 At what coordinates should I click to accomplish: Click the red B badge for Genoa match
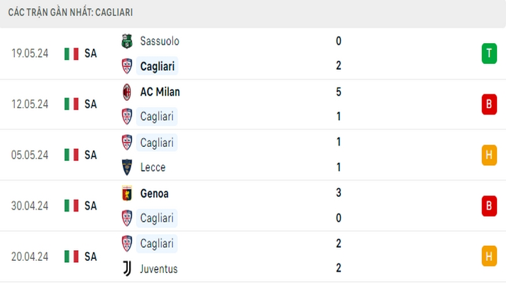[489, 206]
